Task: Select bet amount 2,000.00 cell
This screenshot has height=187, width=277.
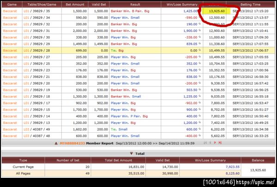Action: pos(80,31)
